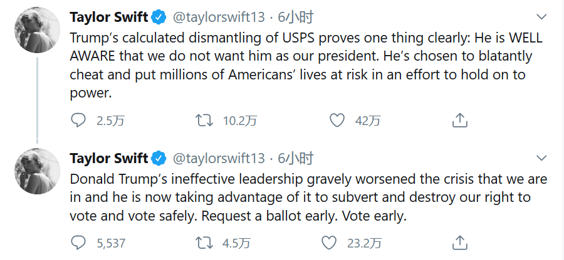Like the 'Request a ballot early' tweet
The height and width of the screenshot is (260, 564).
329,242
